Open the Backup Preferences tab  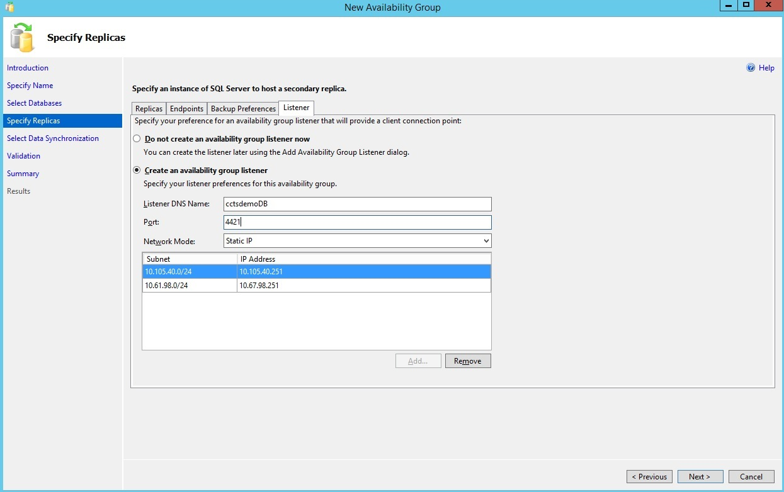point(243,109)
